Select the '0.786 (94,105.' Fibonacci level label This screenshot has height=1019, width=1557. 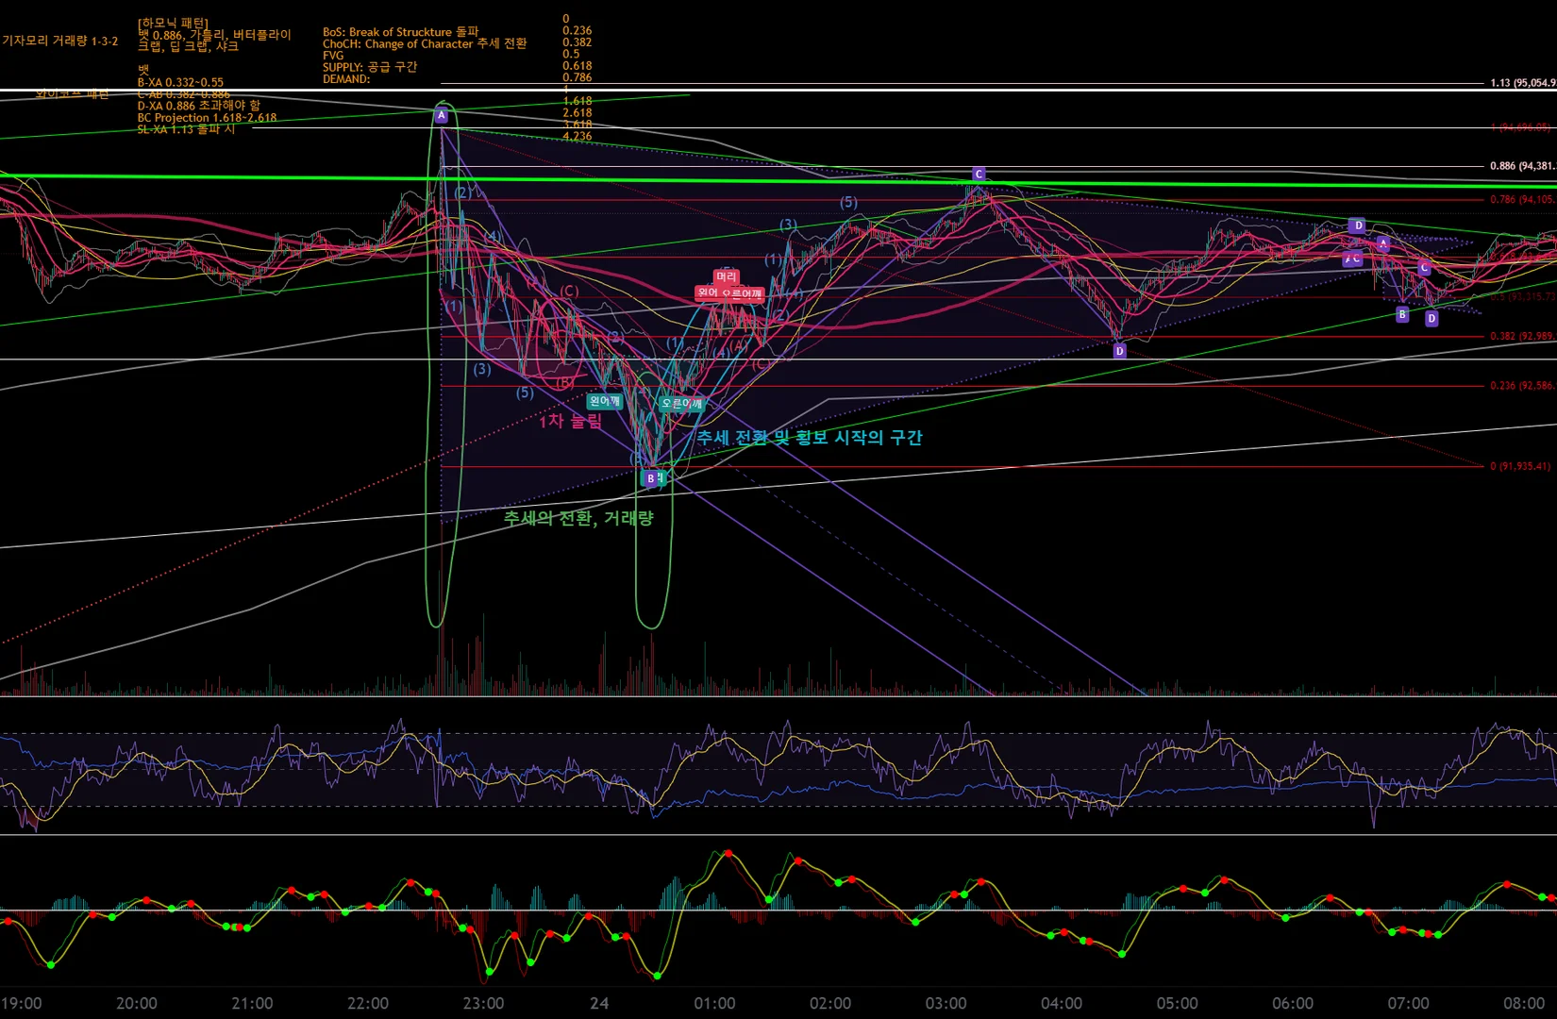coord(1523,199)
